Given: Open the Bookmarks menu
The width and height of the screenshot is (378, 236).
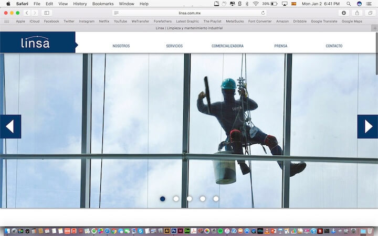Looking at the screenshot, I should pos(103,4).
